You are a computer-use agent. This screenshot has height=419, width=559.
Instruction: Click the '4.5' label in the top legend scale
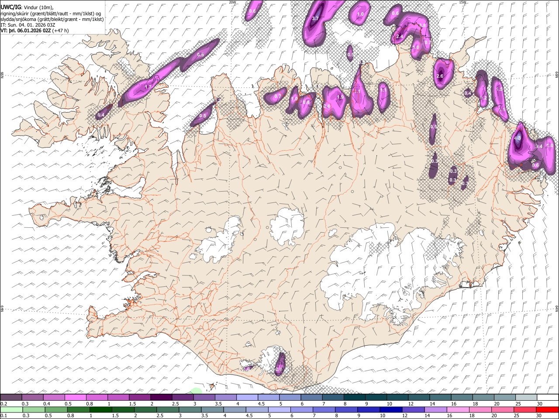261,404
